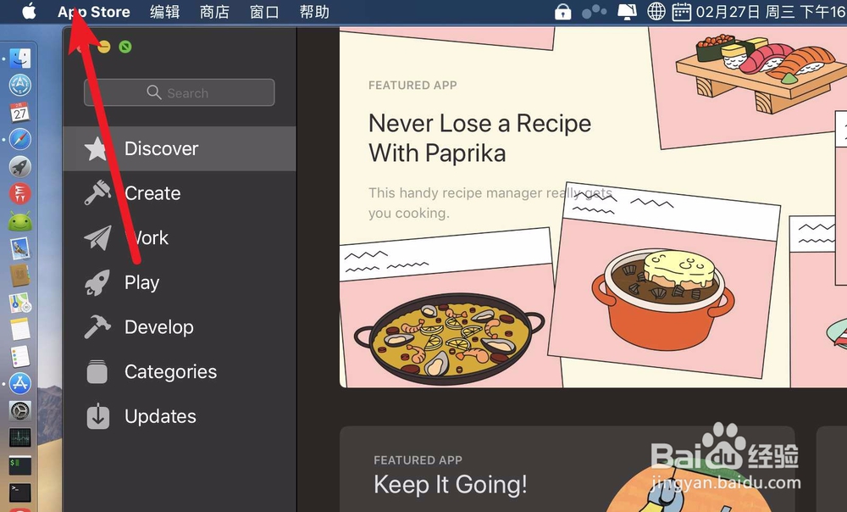Click the App Store icon in Dock
847x512 pixels.
pyautogui.click(x=20, y=383)
